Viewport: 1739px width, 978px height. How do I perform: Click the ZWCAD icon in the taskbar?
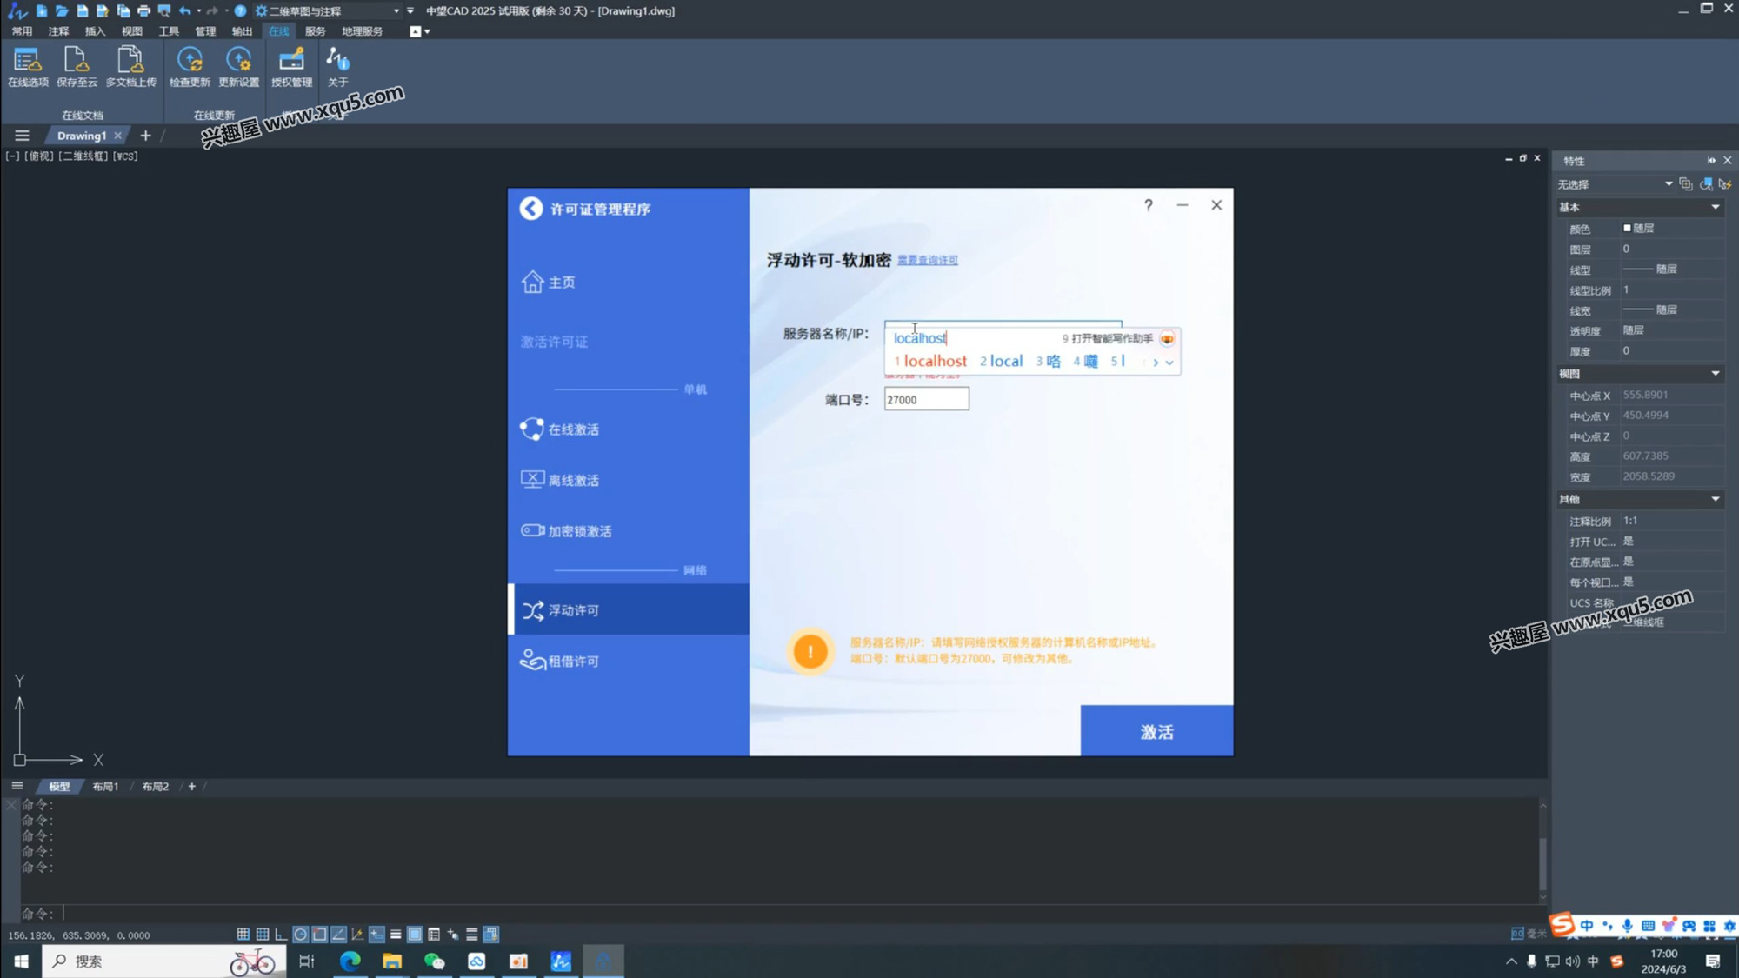[561, 961]
